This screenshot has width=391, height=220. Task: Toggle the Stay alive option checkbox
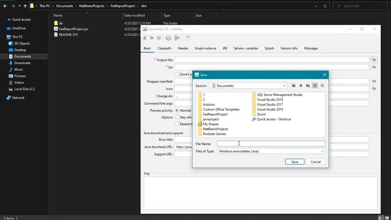click(177, 117)
